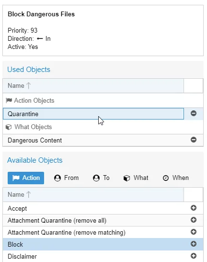Screen dimensions: 207x262
Task: Add Attachment Quarantine (remove all) action
Action: [194, 220]
